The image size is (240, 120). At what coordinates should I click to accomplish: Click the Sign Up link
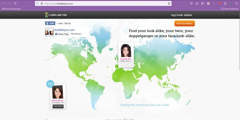[x=67, y=23]
